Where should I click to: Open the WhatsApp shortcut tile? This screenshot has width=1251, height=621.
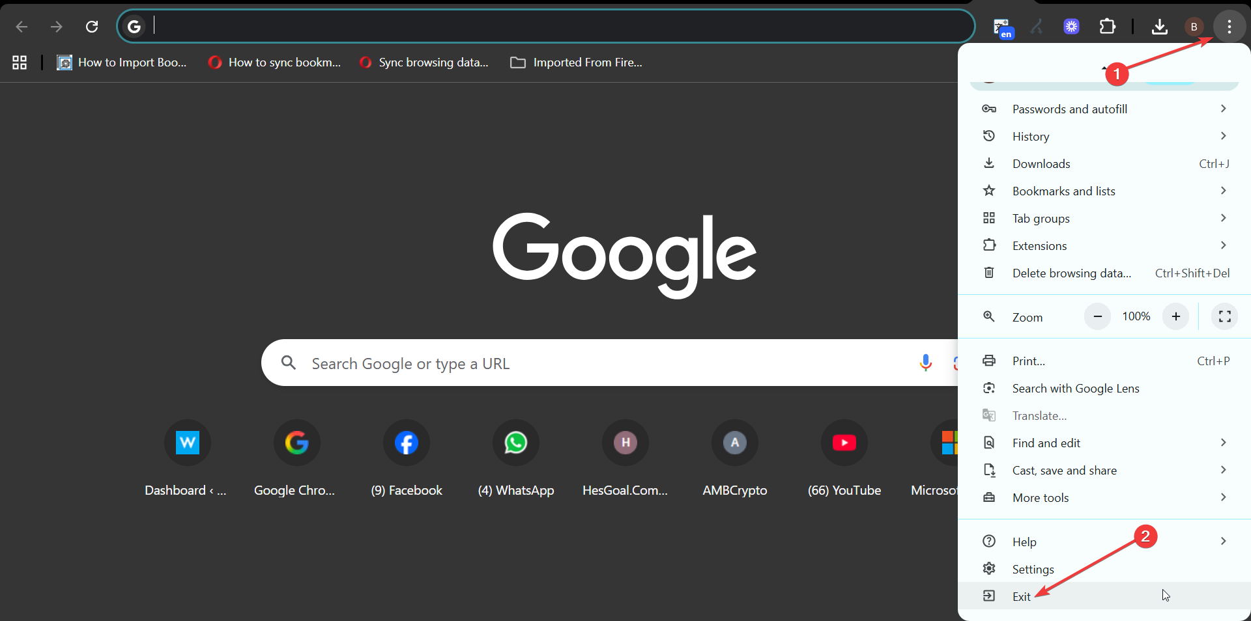click(515, 459)
